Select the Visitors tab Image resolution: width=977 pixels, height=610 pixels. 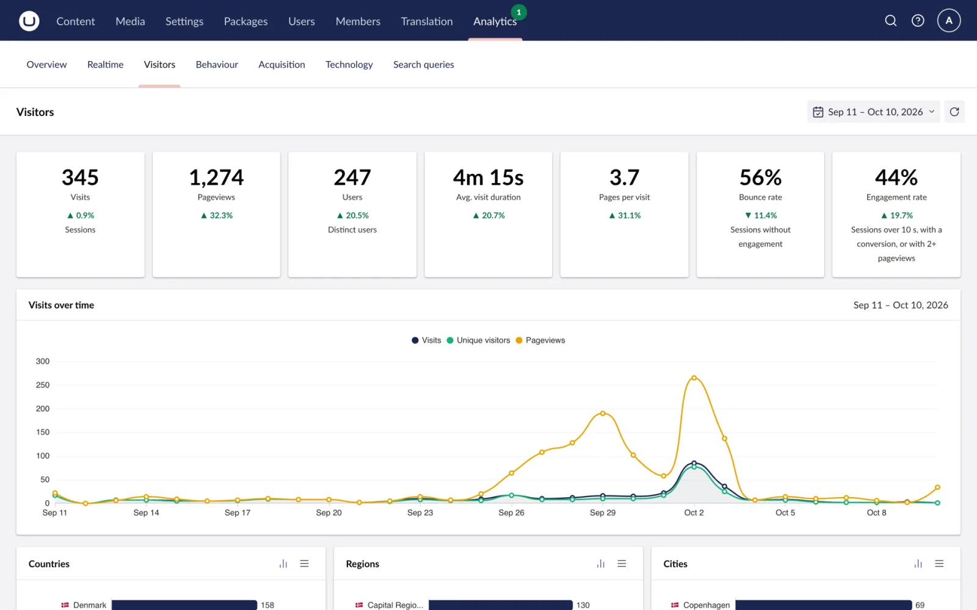click(159, 65)
